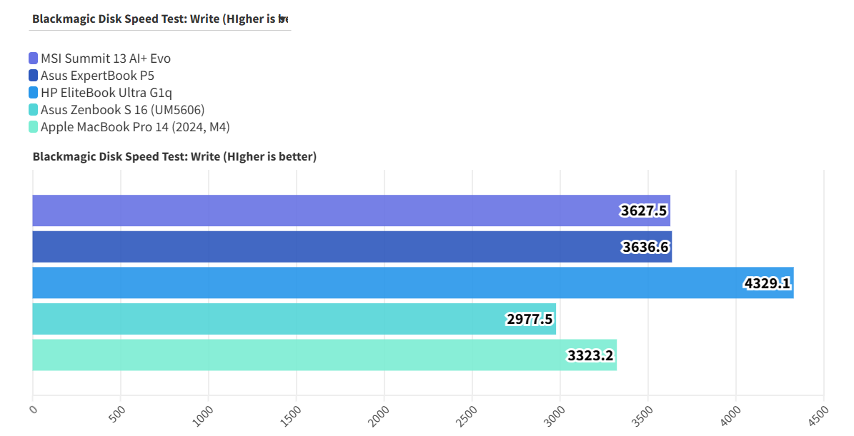Click the chart title above the bars

pos(174,156)
